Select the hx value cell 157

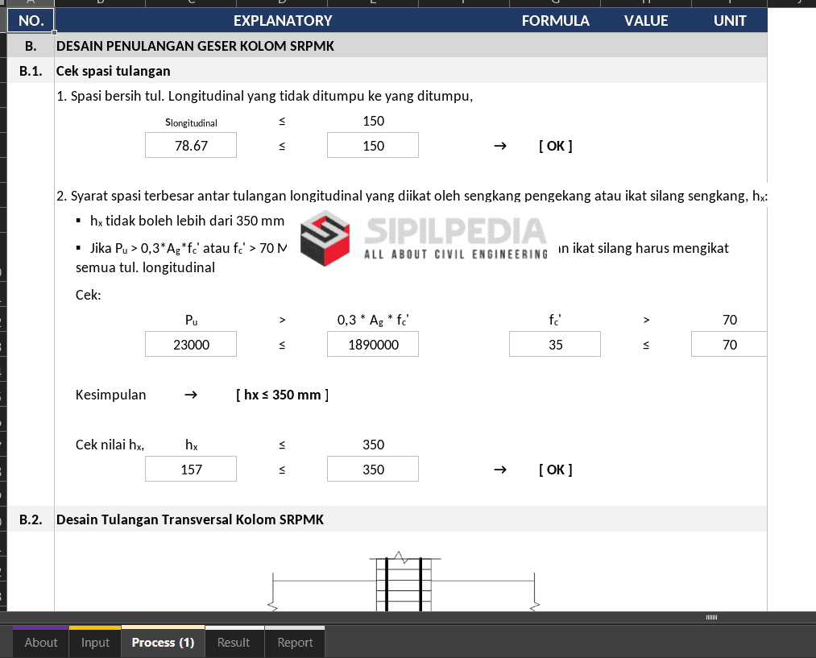click(x=191, y=470)
